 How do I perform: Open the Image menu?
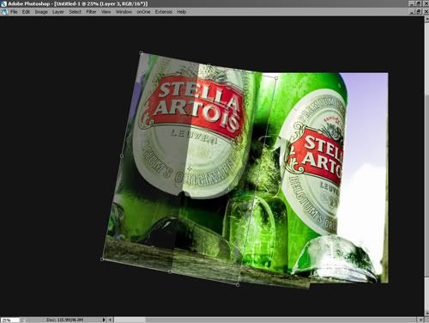pos(41,12)
